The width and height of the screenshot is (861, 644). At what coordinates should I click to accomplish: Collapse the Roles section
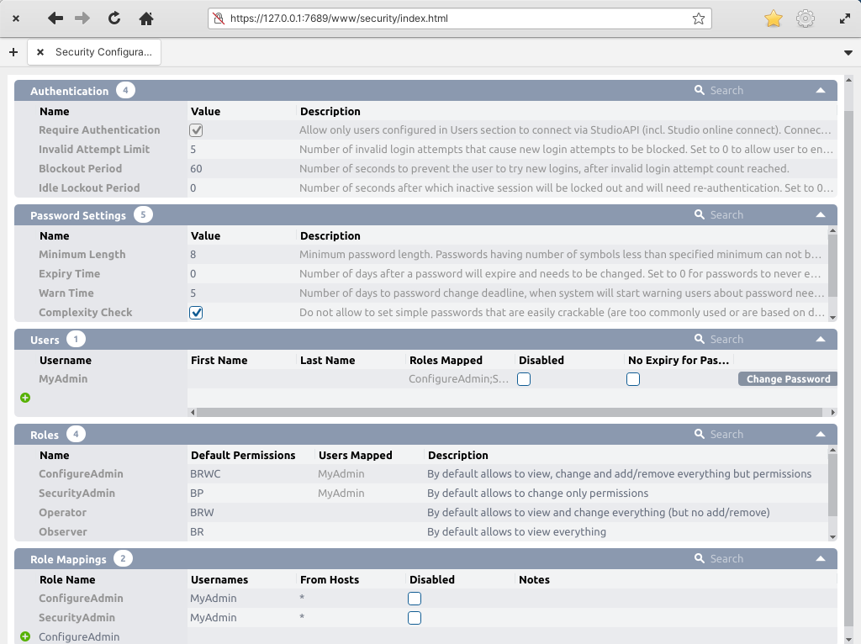tap(821, 434)
